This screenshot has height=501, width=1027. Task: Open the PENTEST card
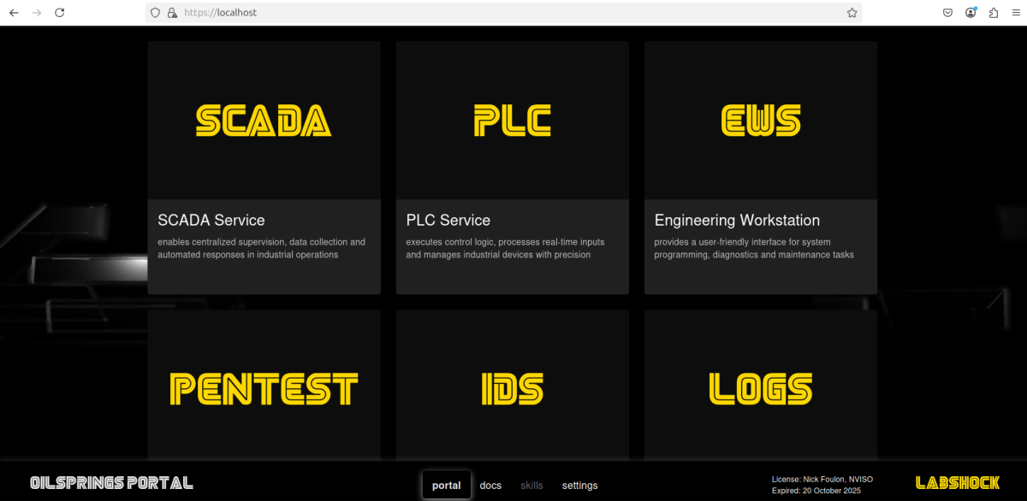pos(264,386)
